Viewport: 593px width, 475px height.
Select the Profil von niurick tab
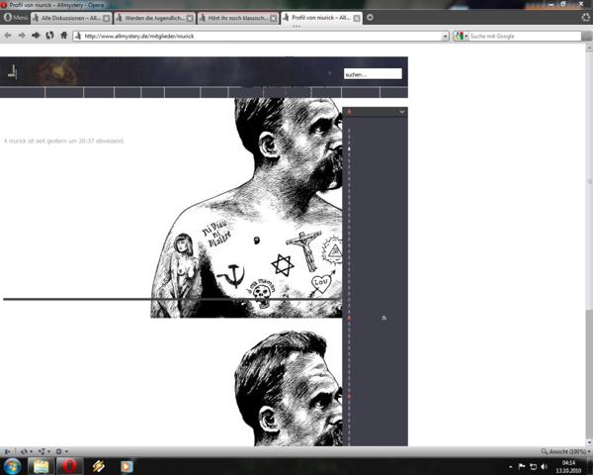[321, 18]
